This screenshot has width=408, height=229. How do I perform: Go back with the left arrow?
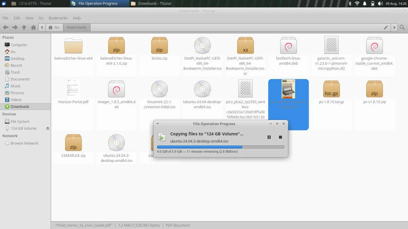6,27
